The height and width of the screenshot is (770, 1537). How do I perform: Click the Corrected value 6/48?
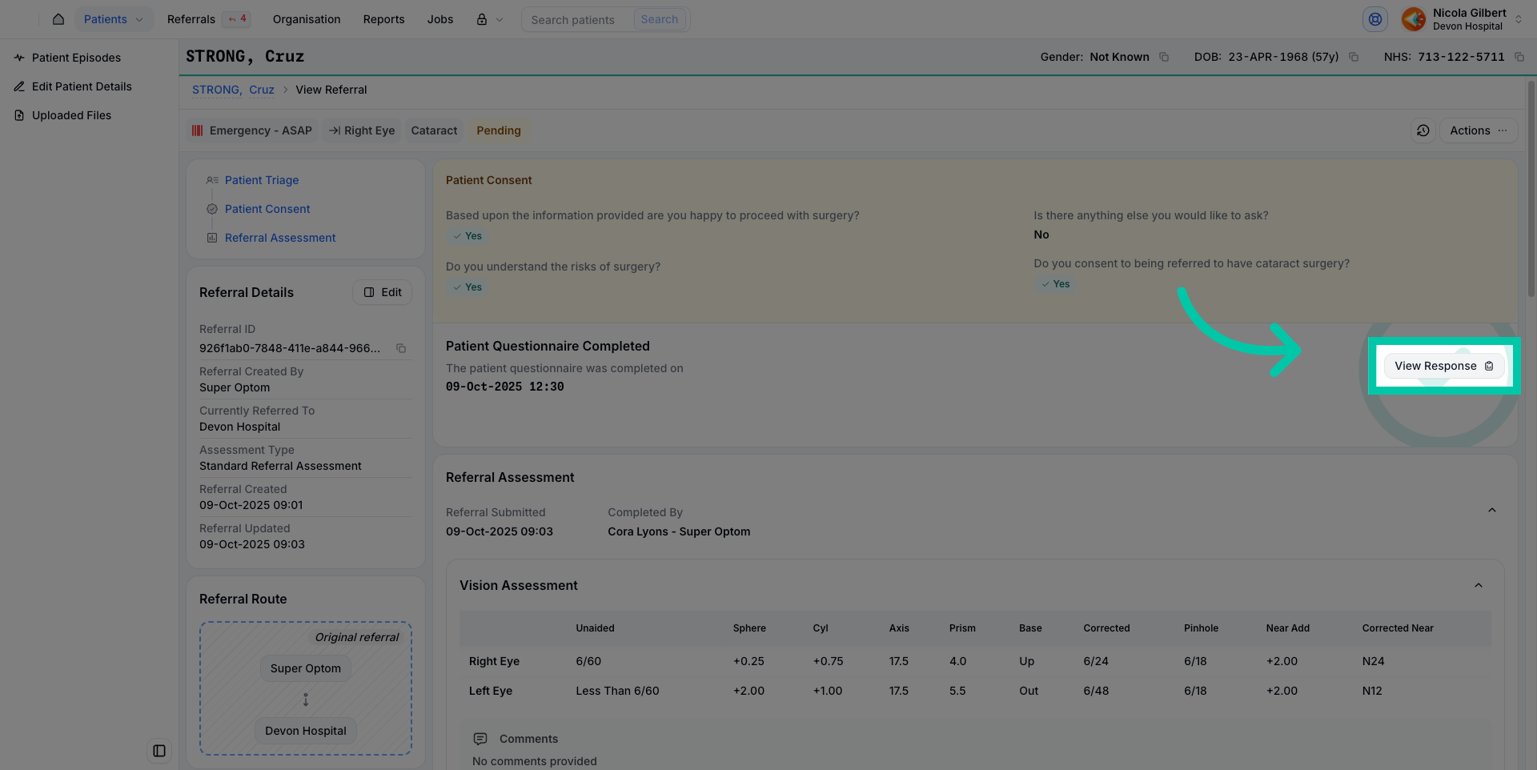1096,691
